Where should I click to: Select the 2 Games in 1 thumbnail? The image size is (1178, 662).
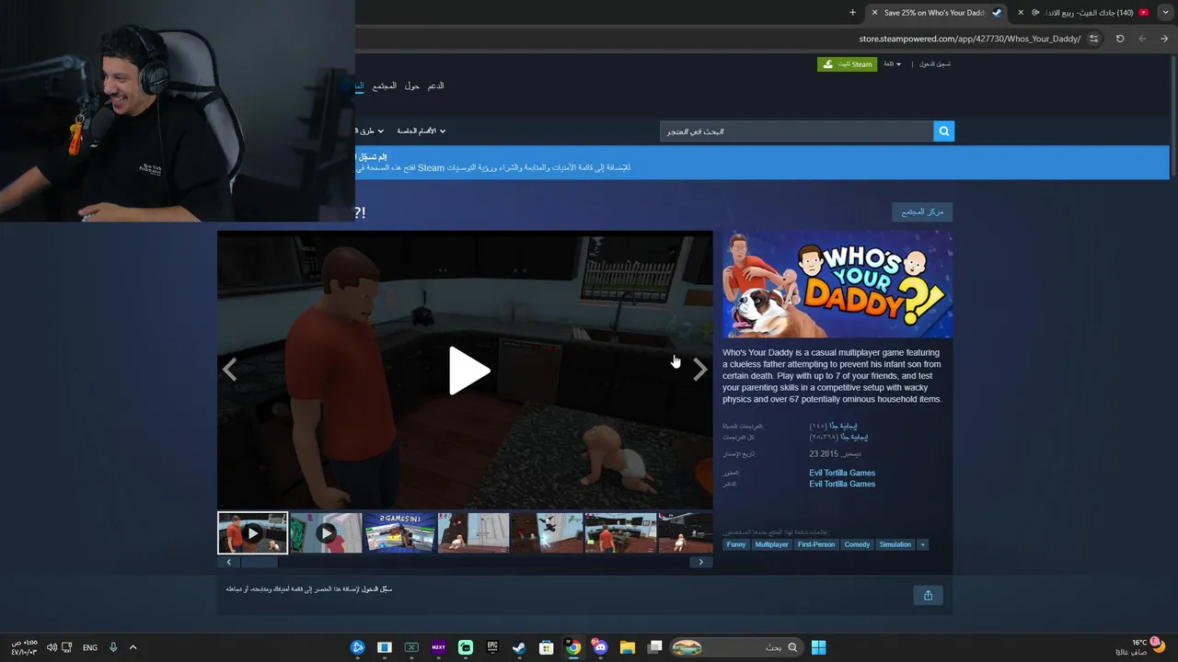coord(399,533)
